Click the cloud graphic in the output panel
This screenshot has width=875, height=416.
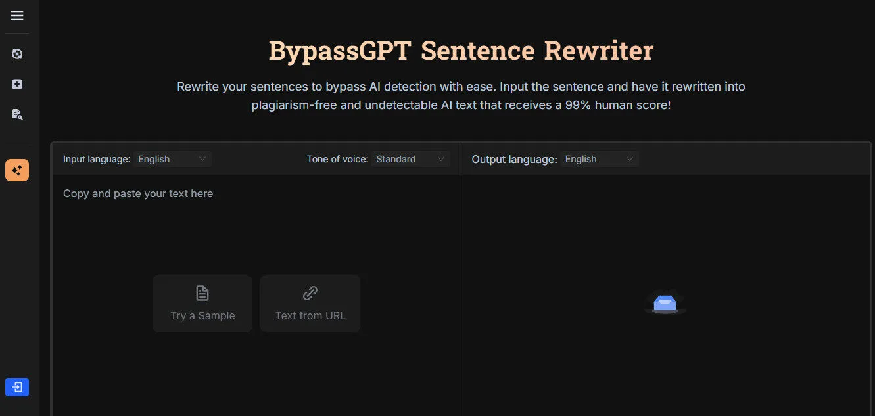pyautogui.click(x=665, y=303)
